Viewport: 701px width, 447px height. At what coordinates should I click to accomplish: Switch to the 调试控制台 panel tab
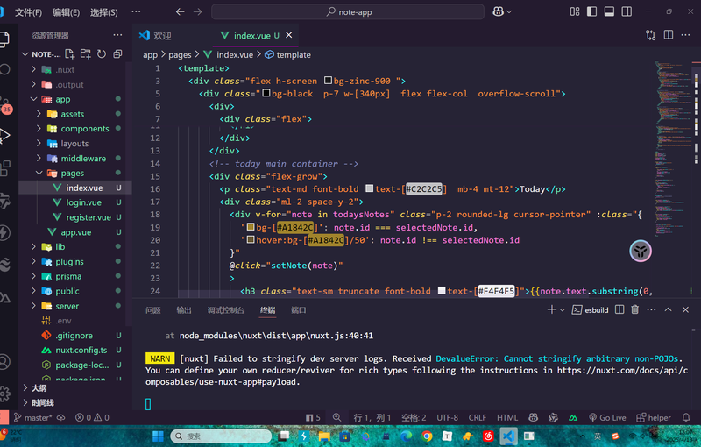[x=226, y=309]
